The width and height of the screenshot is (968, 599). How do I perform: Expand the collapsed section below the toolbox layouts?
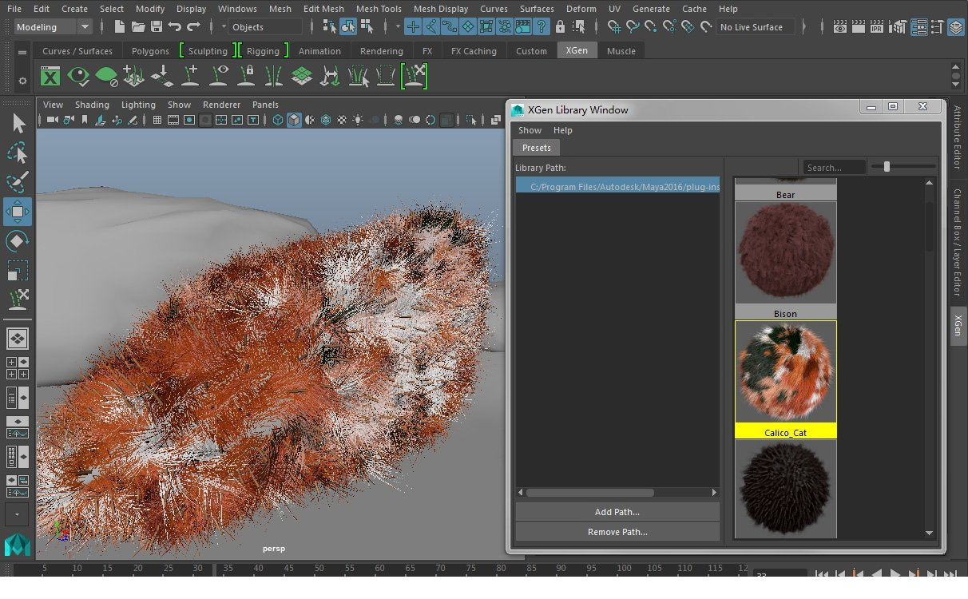pos(17,514)
